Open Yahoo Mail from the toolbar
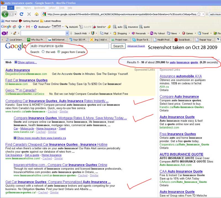Viewport: 221px width, 198px height. click(x=104, y=33)
